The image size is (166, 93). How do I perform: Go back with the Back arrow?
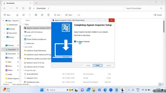tap(5, 8)
